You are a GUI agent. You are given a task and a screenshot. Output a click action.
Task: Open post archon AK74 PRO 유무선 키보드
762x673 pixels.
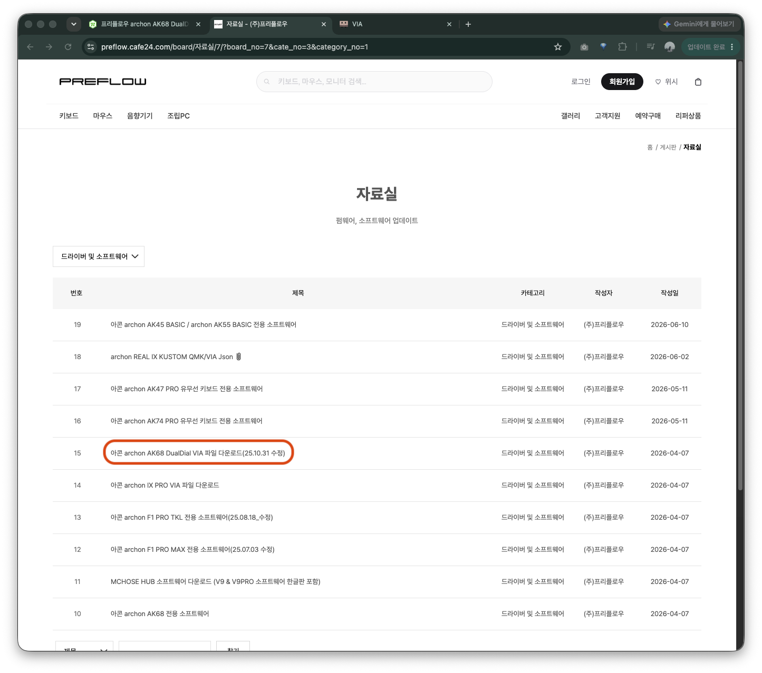click(x=186, y=421)
